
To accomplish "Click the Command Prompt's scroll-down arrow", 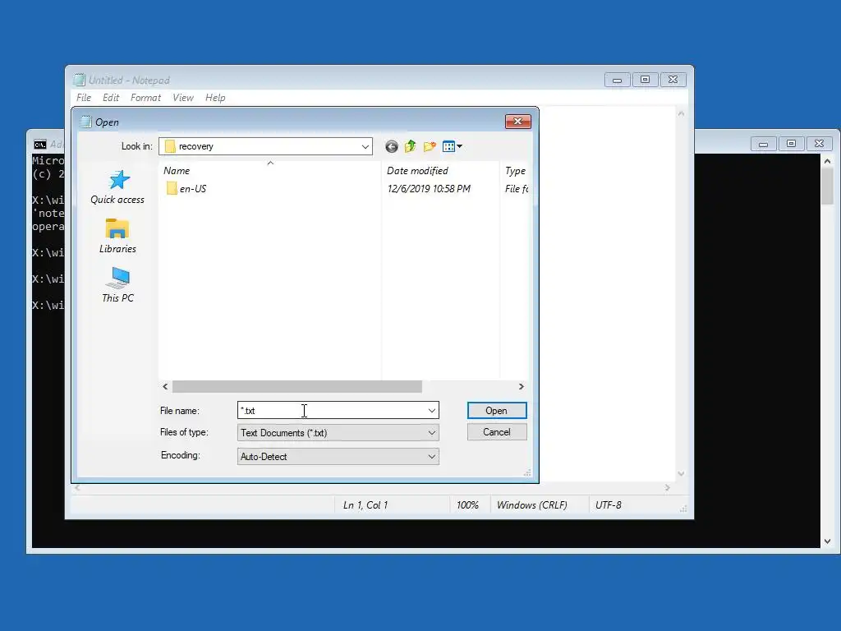I will coord(827,541).
